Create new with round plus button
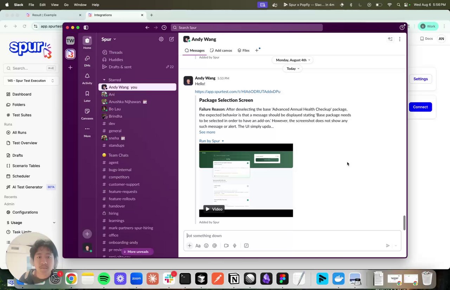The image size is (450, 290). [87, 234]
